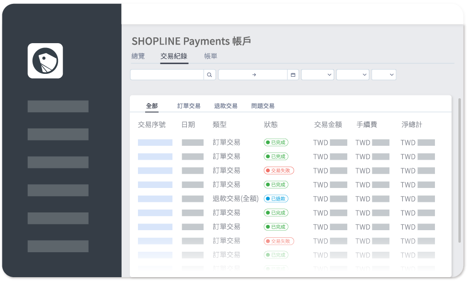
Task: Click the 日期 column header
Action: [188, 124]
